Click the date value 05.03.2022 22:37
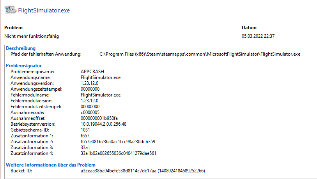Screen dimensions: 317x179 (x=258, y=36)
